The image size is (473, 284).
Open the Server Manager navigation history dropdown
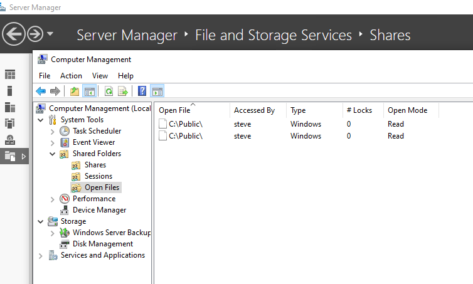50,34
